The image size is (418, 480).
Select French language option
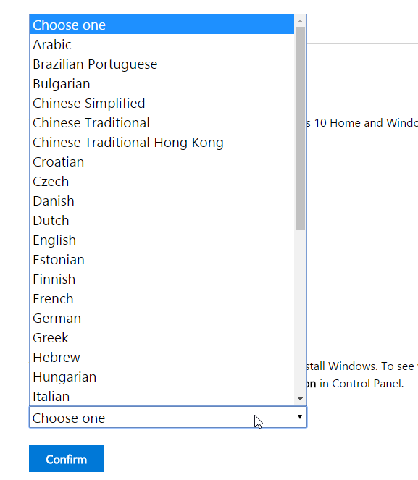point(162,299)
